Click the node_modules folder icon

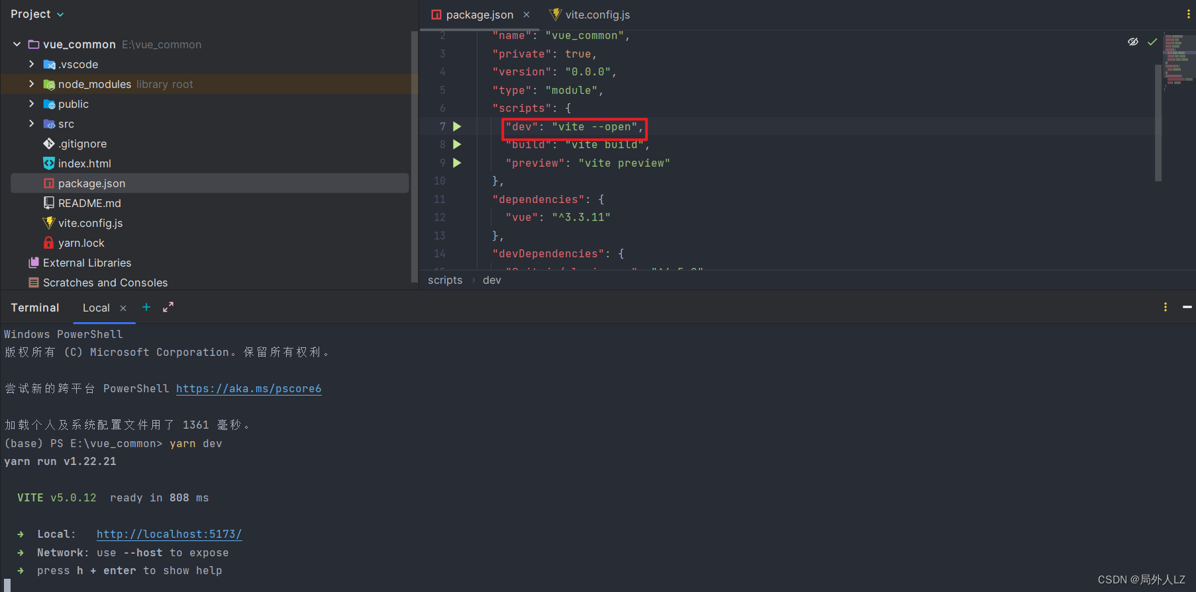[x=49, y=84]
